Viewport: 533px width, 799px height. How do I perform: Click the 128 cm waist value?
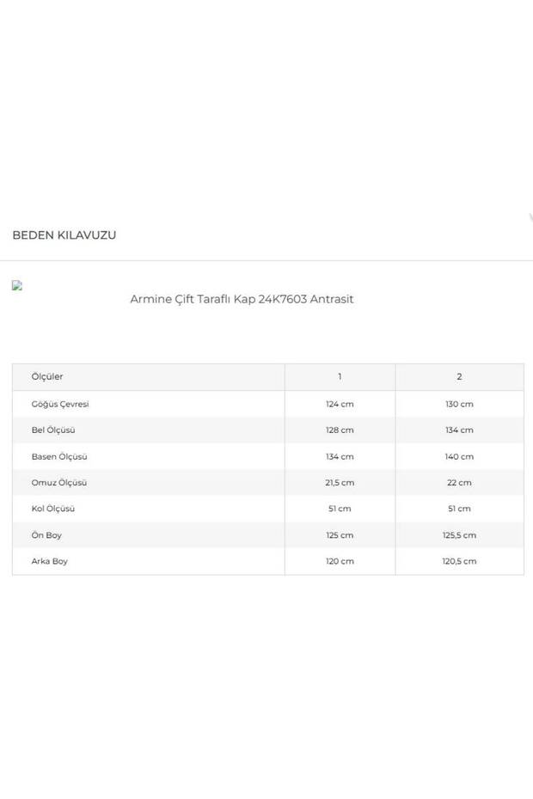(340, 430)
